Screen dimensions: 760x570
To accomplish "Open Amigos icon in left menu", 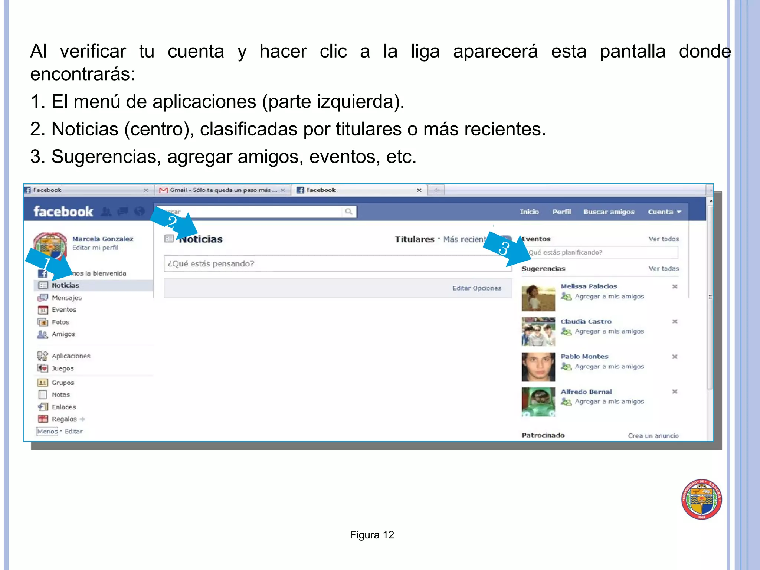I will tap(43, 334).
